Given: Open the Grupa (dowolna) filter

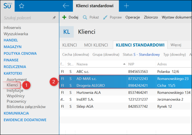Looking at the screenshot, I should [106, 54].
